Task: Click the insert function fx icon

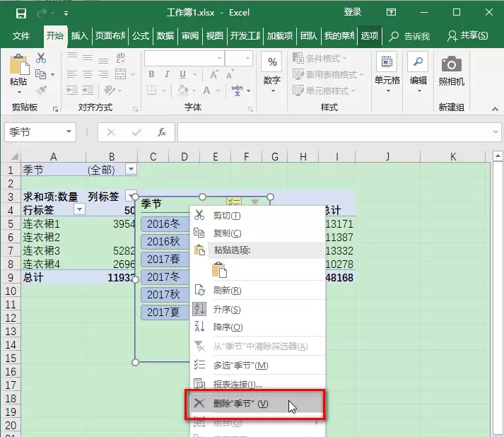Action: tap(162, 132)
